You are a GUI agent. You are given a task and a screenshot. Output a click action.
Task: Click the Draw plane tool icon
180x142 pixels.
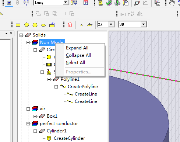pyautogui.click(x=89, y=25)
